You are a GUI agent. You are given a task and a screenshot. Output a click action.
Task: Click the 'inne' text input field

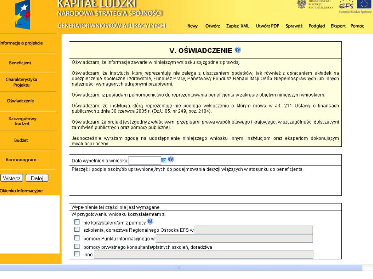pos(204,254)
